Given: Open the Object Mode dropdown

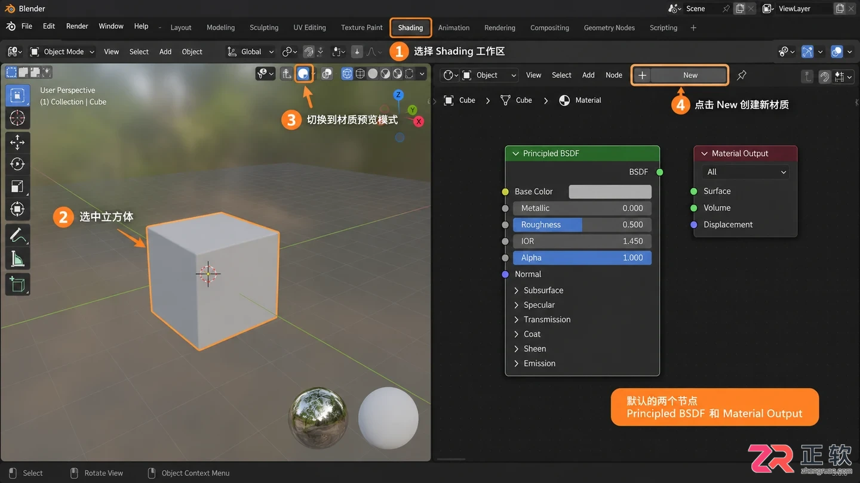Looking at the screenshot, I should [63, 52].
